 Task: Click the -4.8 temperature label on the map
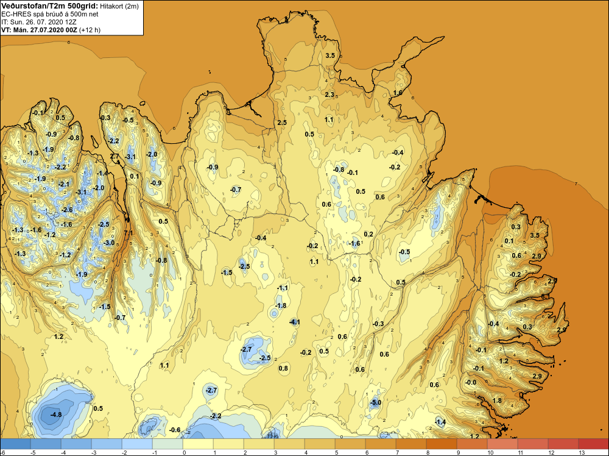point(56,415)
